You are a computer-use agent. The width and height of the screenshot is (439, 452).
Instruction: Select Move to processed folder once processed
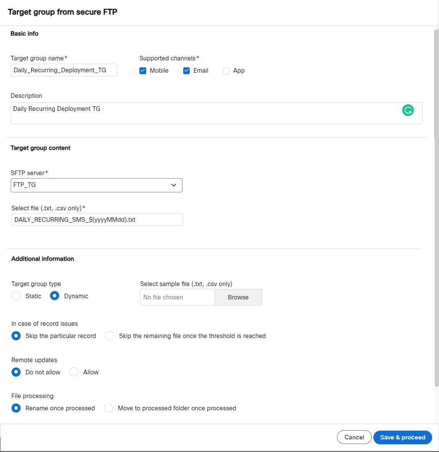[108, 408]
